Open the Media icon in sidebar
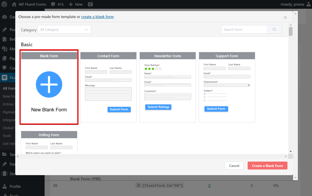Viewport: 312px width, 196px height. (x=5, y=49)
